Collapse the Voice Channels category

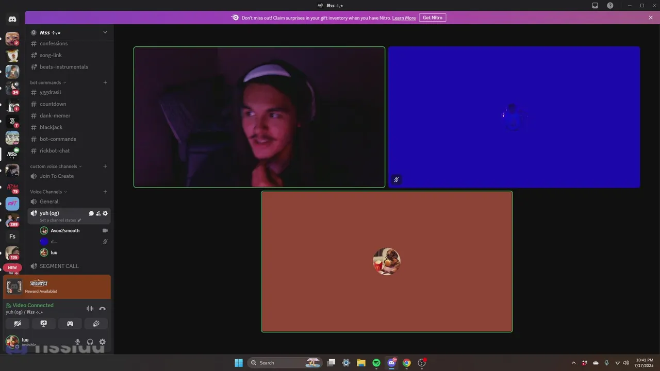click(x=48, y=192)
